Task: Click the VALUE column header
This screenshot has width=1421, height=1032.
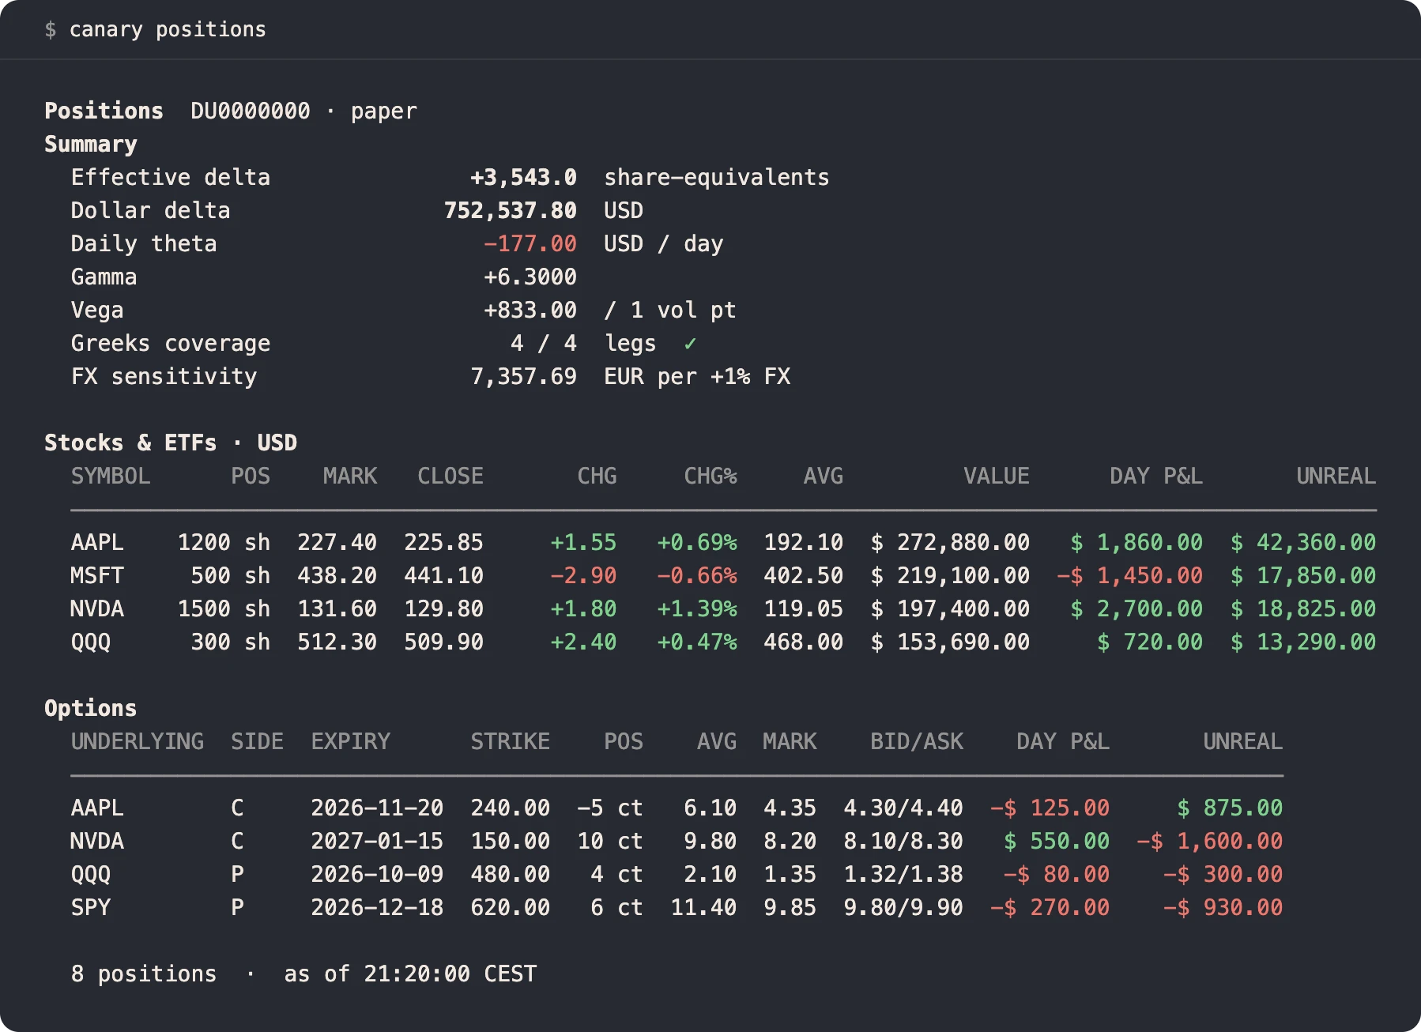Action: (x=996, y=476)
